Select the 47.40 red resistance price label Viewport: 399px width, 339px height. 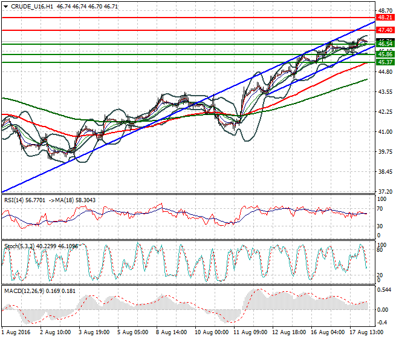385,30
